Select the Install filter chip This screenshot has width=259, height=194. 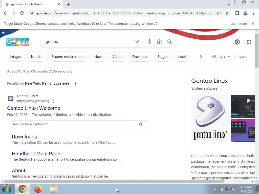[x=182, y=57]
